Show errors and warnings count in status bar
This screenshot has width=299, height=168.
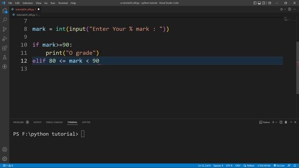coord(8,166)
